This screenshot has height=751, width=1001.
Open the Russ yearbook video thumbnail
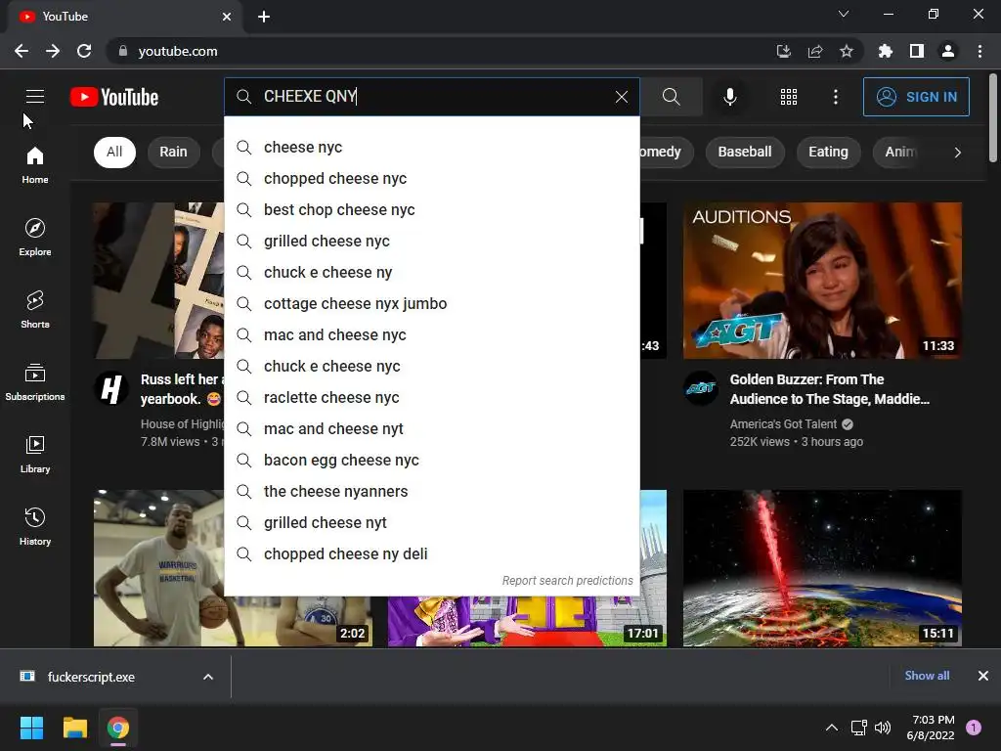coord(159,281)
